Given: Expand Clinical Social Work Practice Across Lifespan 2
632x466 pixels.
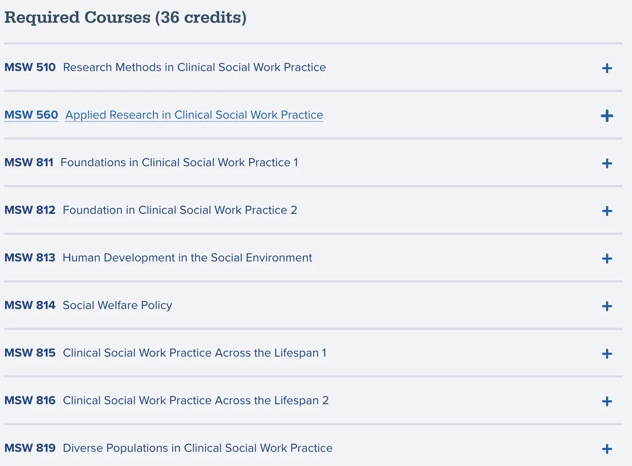Looking at the screenshot, I should [x=196, y=400].
